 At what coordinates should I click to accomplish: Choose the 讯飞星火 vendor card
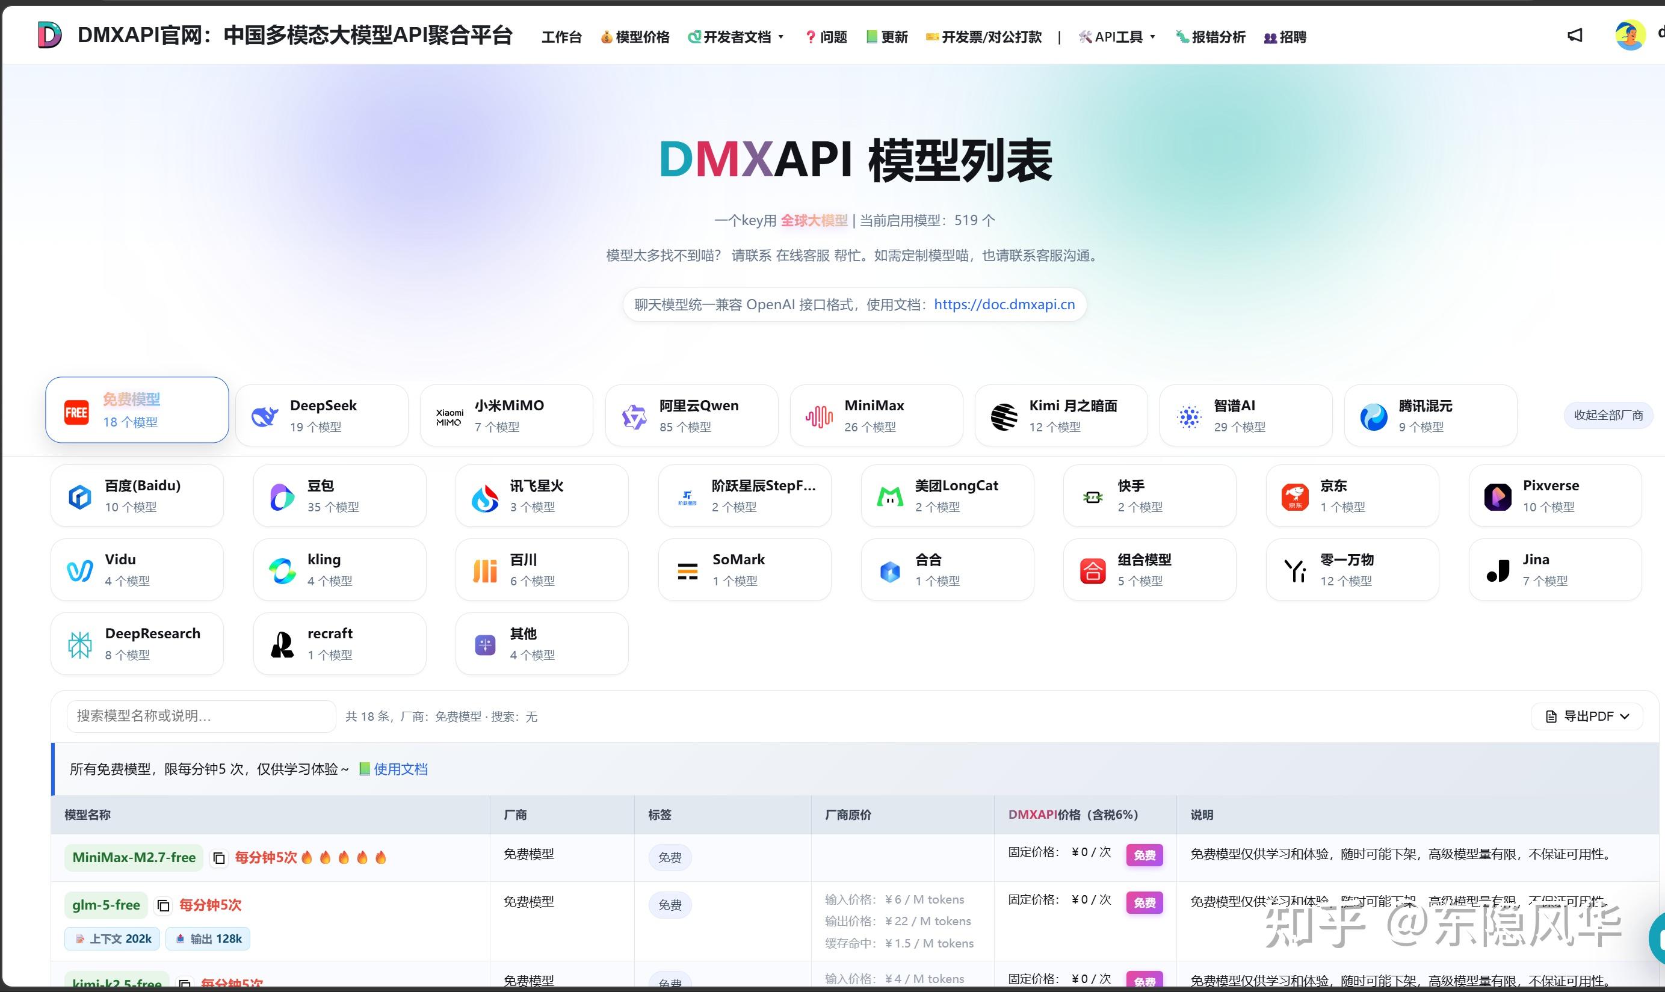tap(542, 496)
